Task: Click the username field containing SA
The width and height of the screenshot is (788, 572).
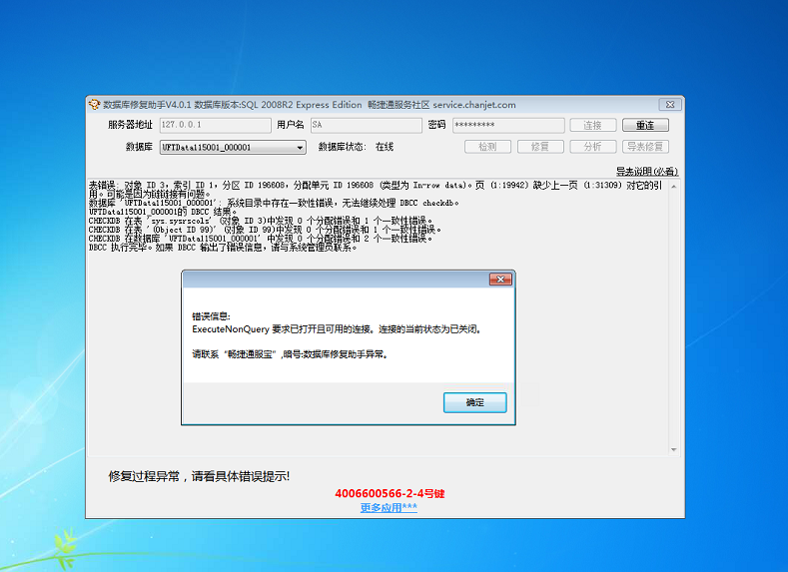Action: [366, 125]
